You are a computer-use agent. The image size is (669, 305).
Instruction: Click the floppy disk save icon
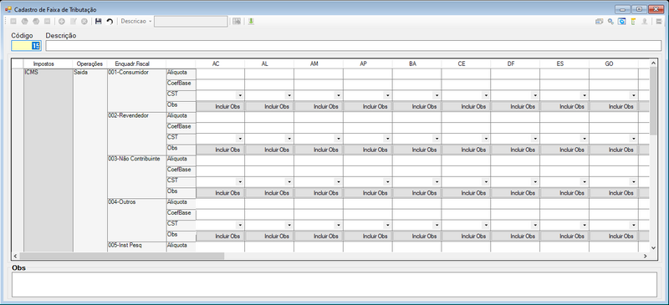(98, 22)
